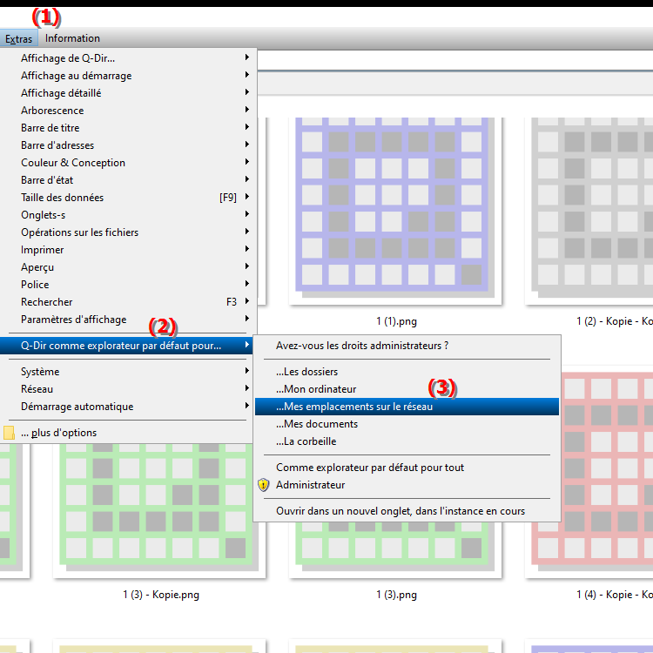Click the Administrateur menu entry

click(407, 485)
